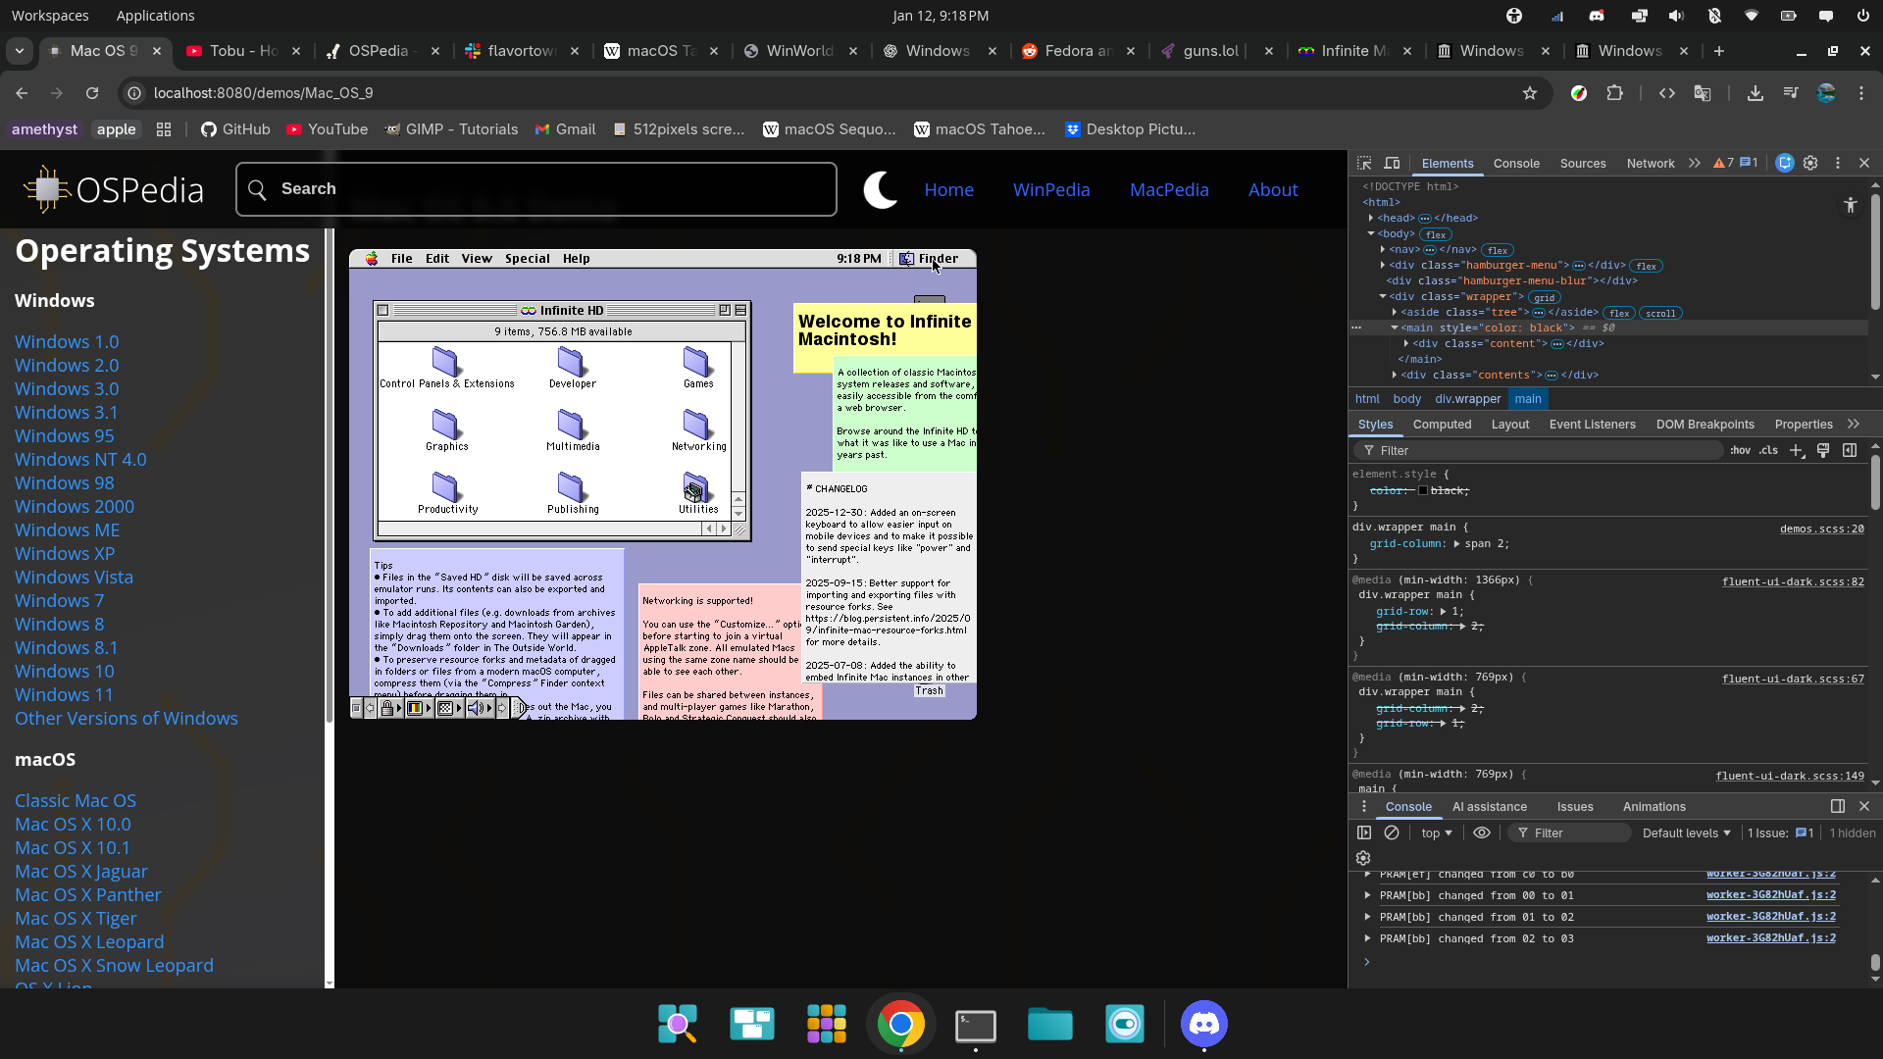Click the black color swatch in element.style
The width and height of the screenshot is (1883, 1059).
pyautogui.click(x=1423, y=490)
